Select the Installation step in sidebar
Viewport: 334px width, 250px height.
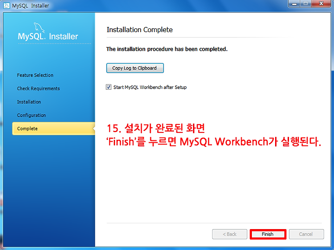click(x=29, y=102)
